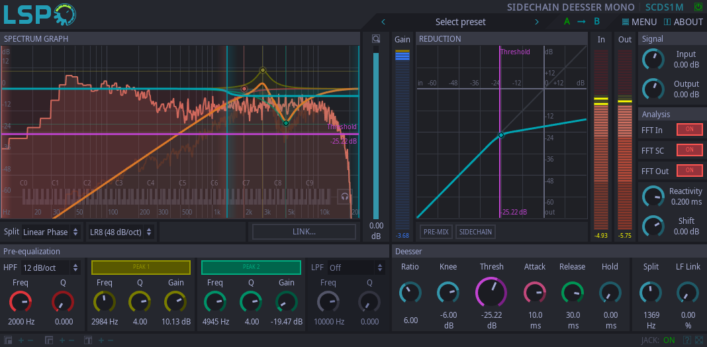This screenshot has width=707, height=347.
Task: Click red HPF node on graph
Action: pyautogui.click(x=244, y=89)
